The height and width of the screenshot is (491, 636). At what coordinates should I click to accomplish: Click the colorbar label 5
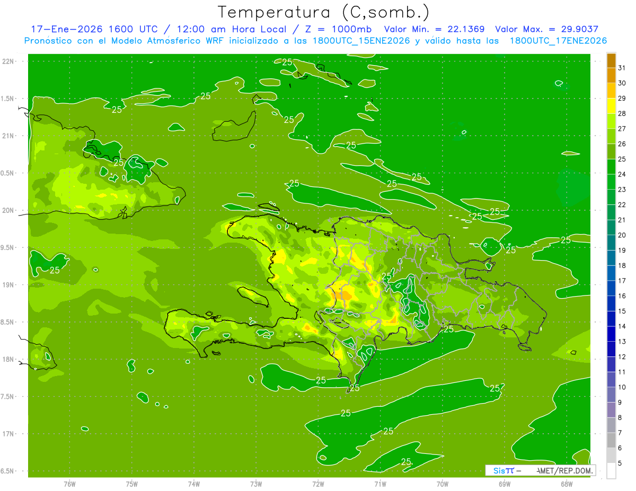[x=620, y=463]
